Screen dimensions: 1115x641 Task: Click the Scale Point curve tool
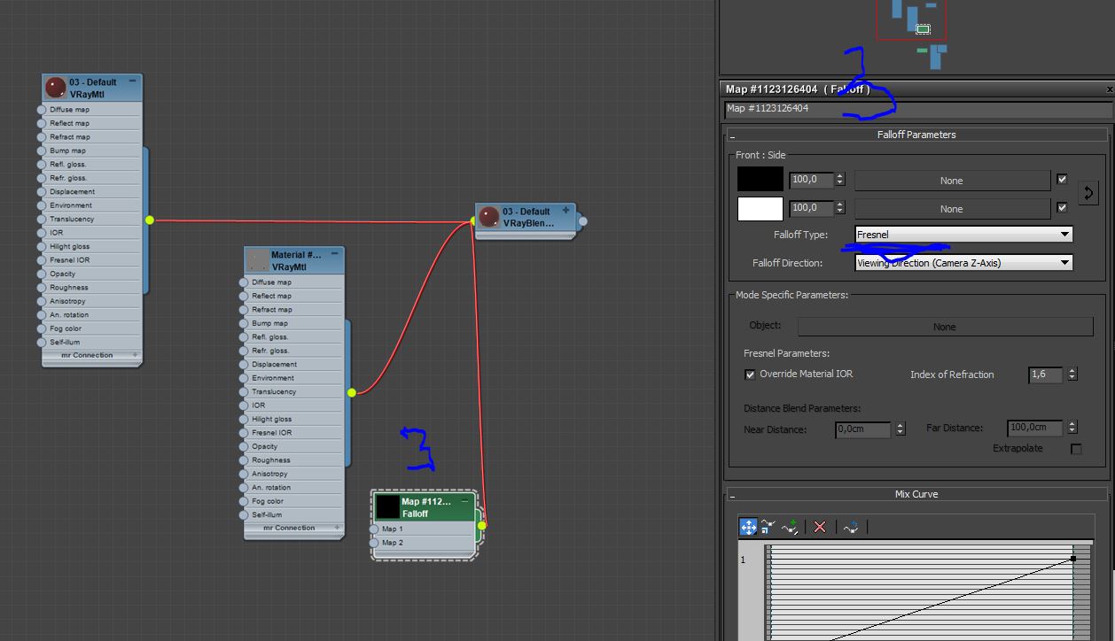pos(768,527)
